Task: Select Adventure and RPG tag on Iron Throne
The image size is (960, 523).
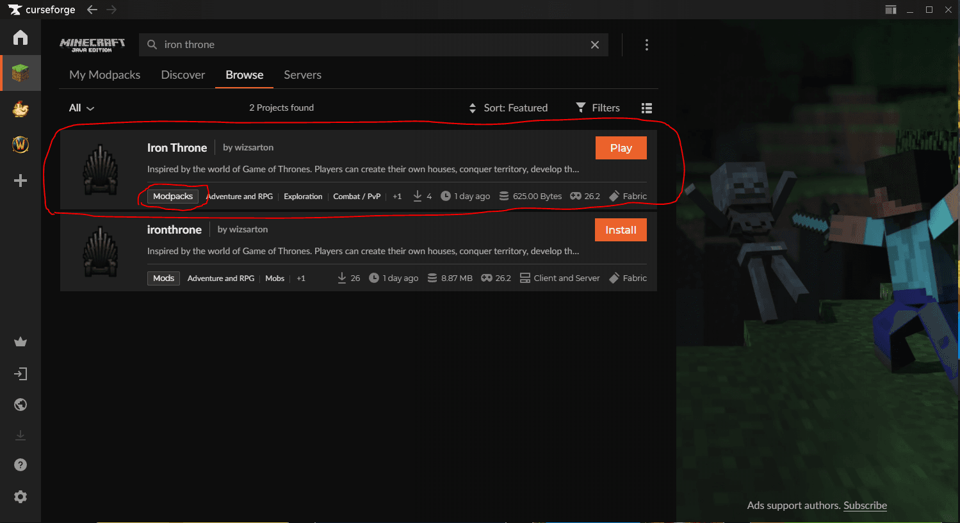Action: pos(240,197)
